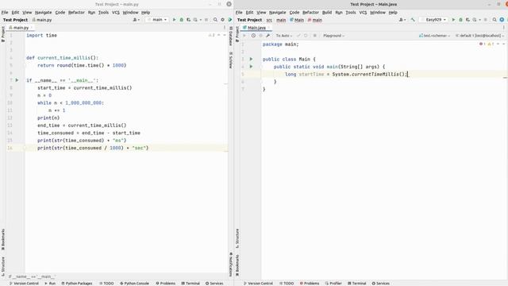Open Terminal tool window in main.py window
This screenshot has height=286, width=508.
pos(190,283)
